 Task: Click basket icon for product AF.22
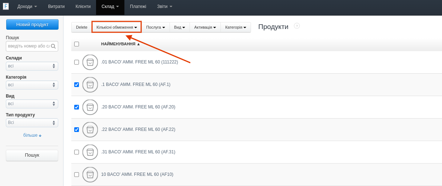90,130
